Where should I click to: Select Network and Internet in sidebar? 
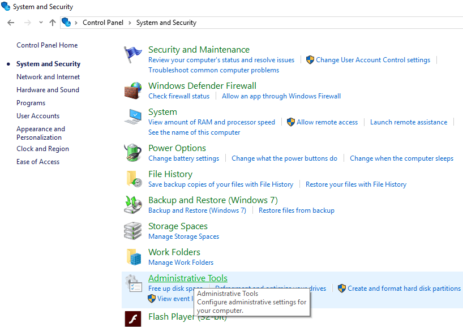click(x=48, y=77)
